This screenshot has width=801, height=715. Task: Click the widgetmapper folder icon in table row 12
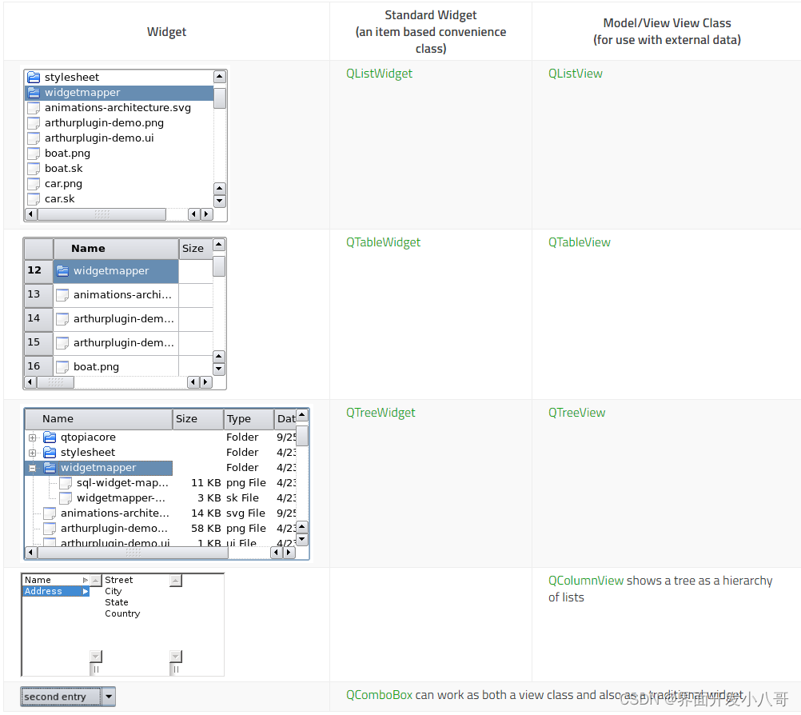tap(62, 271)
